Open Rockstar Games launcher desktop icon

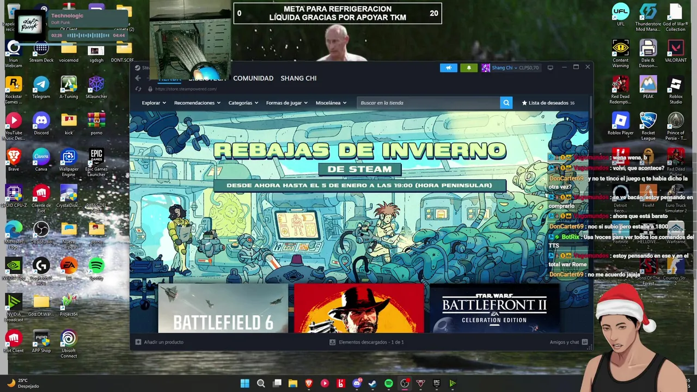pos(14,90)
